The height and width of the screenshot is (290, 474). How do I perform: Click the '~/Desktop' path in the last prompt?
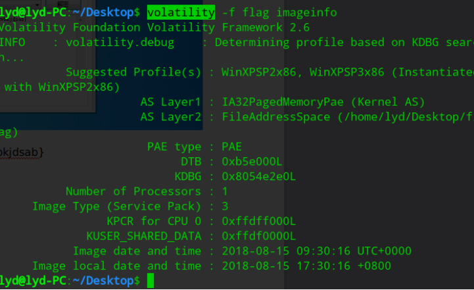click(103, 281)
